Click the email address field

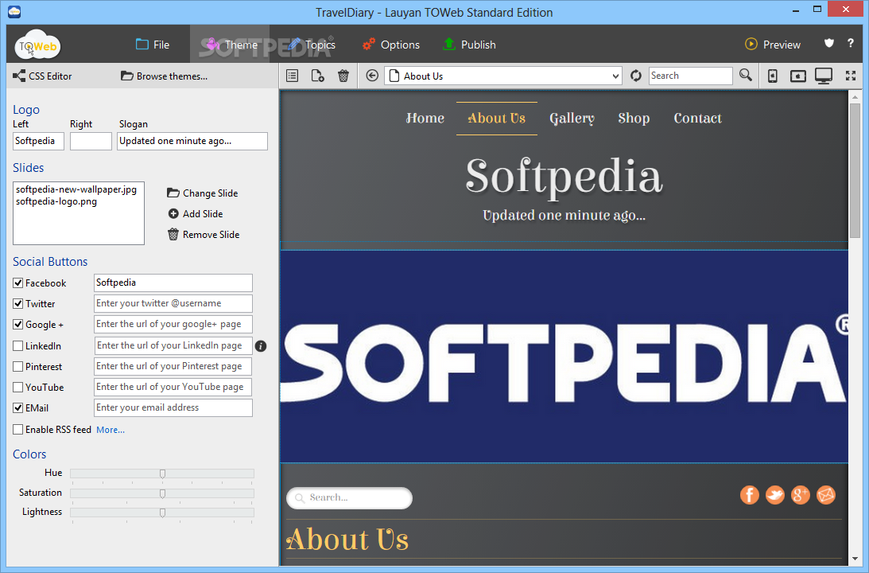coord(173,407)
